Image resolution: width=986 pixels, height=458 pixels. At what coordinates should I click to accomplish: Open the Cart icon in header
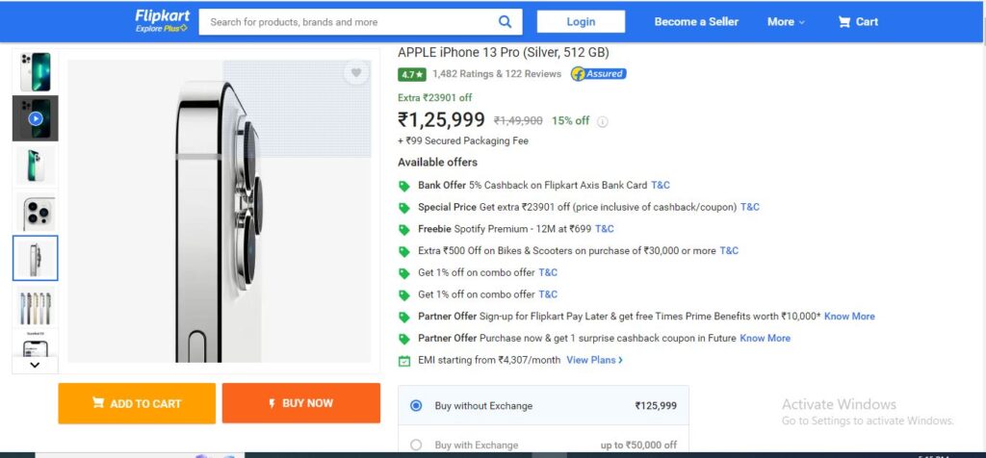click(843, 22)
